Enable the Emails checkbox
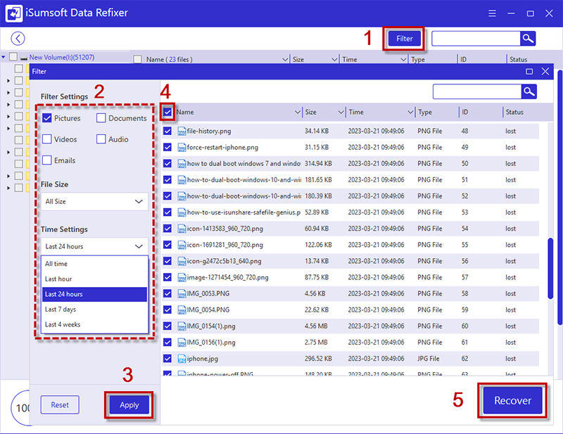 (x=47, y=160)
